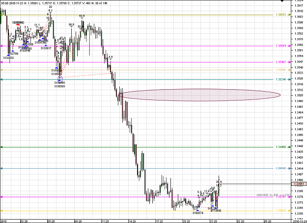Click right arrow of the 1.34141 line

(289, 168)
